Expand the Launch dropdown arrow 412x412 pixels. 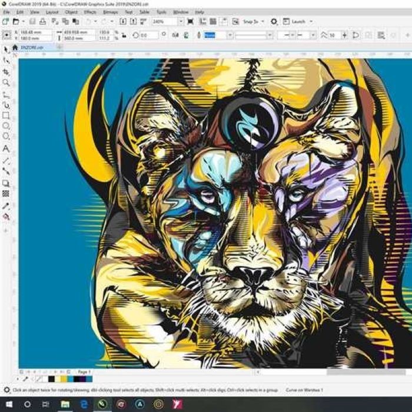[311, 22]
